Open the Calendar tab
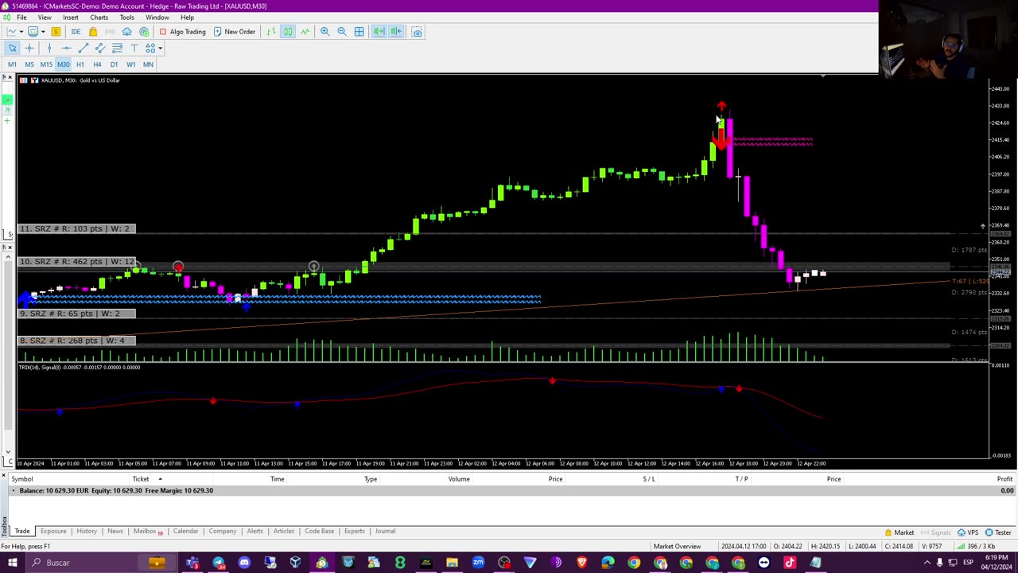Image resolution: width=1018 pixels, height=573 pixels. click(185, 531)
